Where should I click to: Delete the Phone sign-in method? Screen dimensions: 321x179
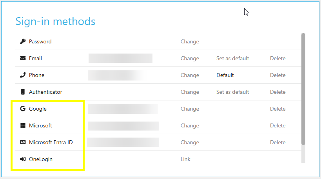click(277, 75)
